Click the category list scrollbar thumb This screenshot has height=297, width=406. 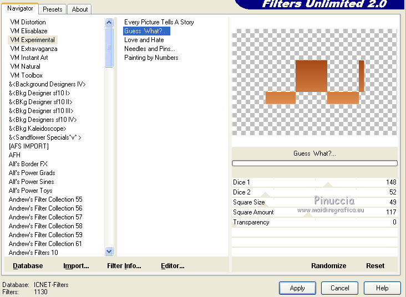109,47
